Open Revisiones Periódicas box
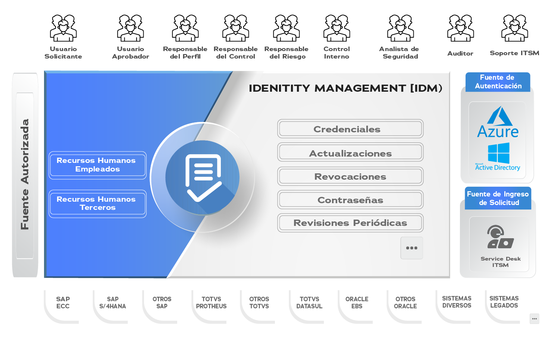The width and height of the screenshot is (545, 340). (x=350, y=223)
